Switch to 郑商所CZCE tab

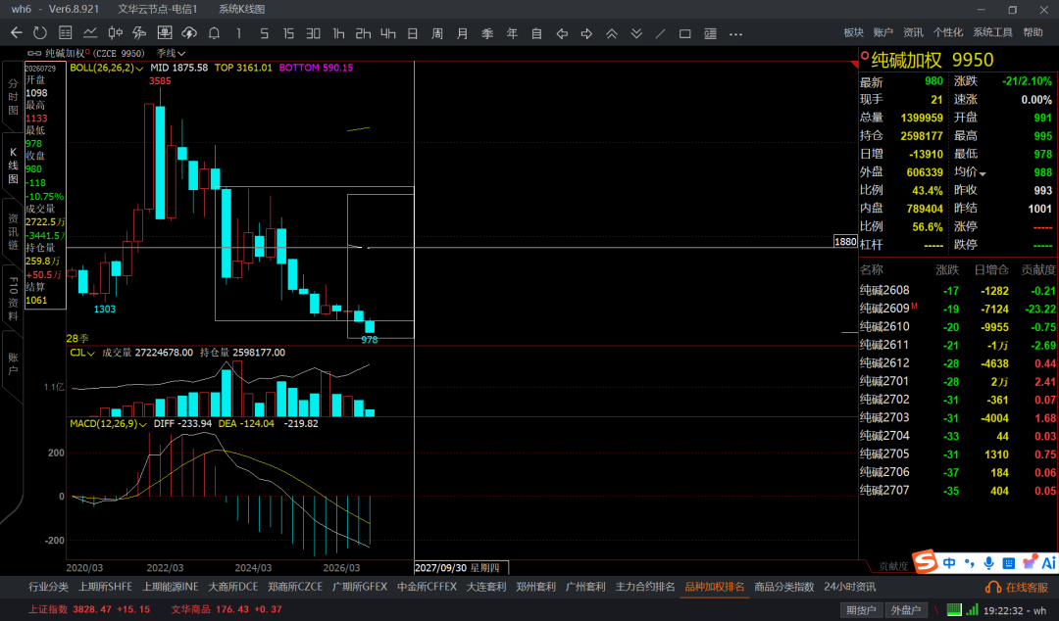[x=295, y=587]
